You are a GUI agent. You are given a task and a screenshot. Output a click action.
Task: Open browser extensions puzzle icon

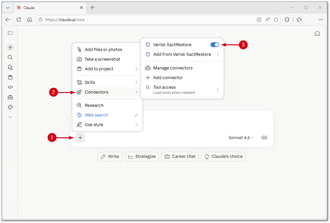(287, 20)
